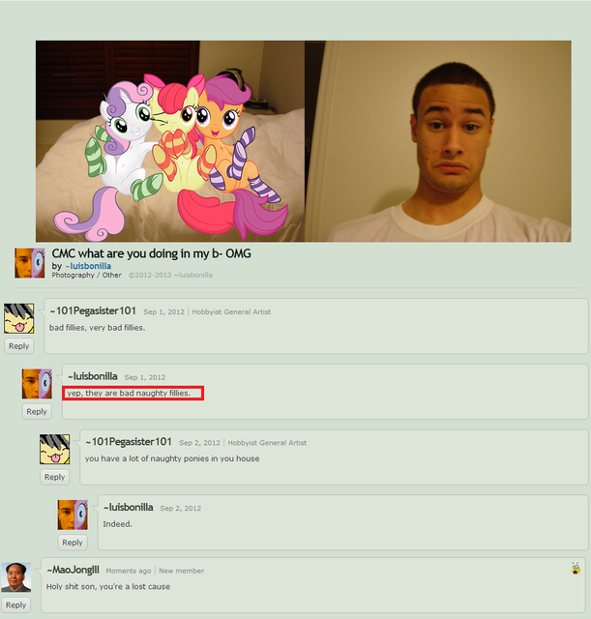Open MaoJongIll's profile picture avatar

(15, 577)
